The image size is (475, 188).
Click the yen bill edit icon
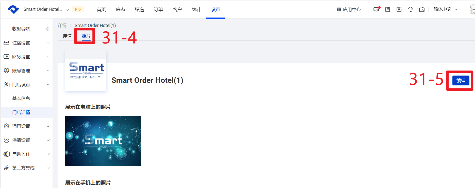point(399,10)
